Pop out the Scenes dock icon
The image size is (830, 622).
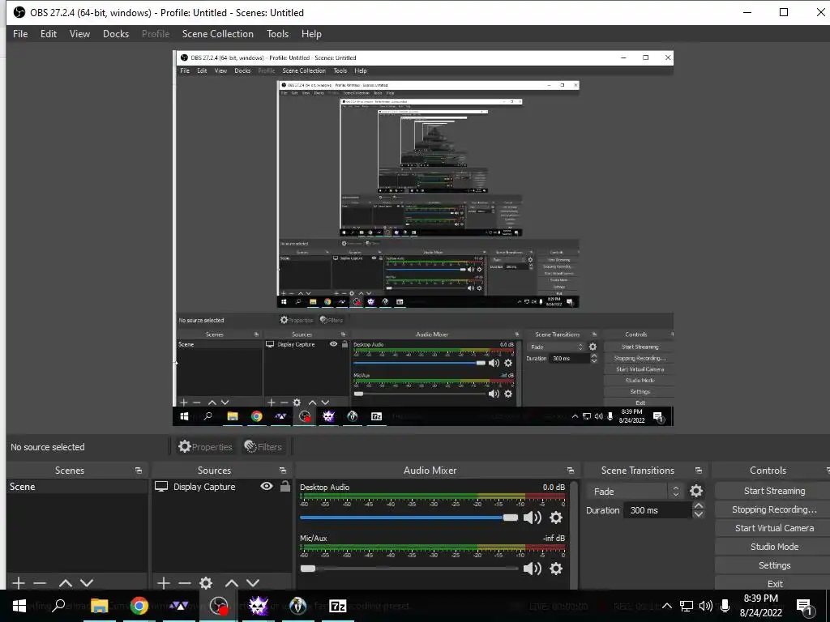[139, 471]
